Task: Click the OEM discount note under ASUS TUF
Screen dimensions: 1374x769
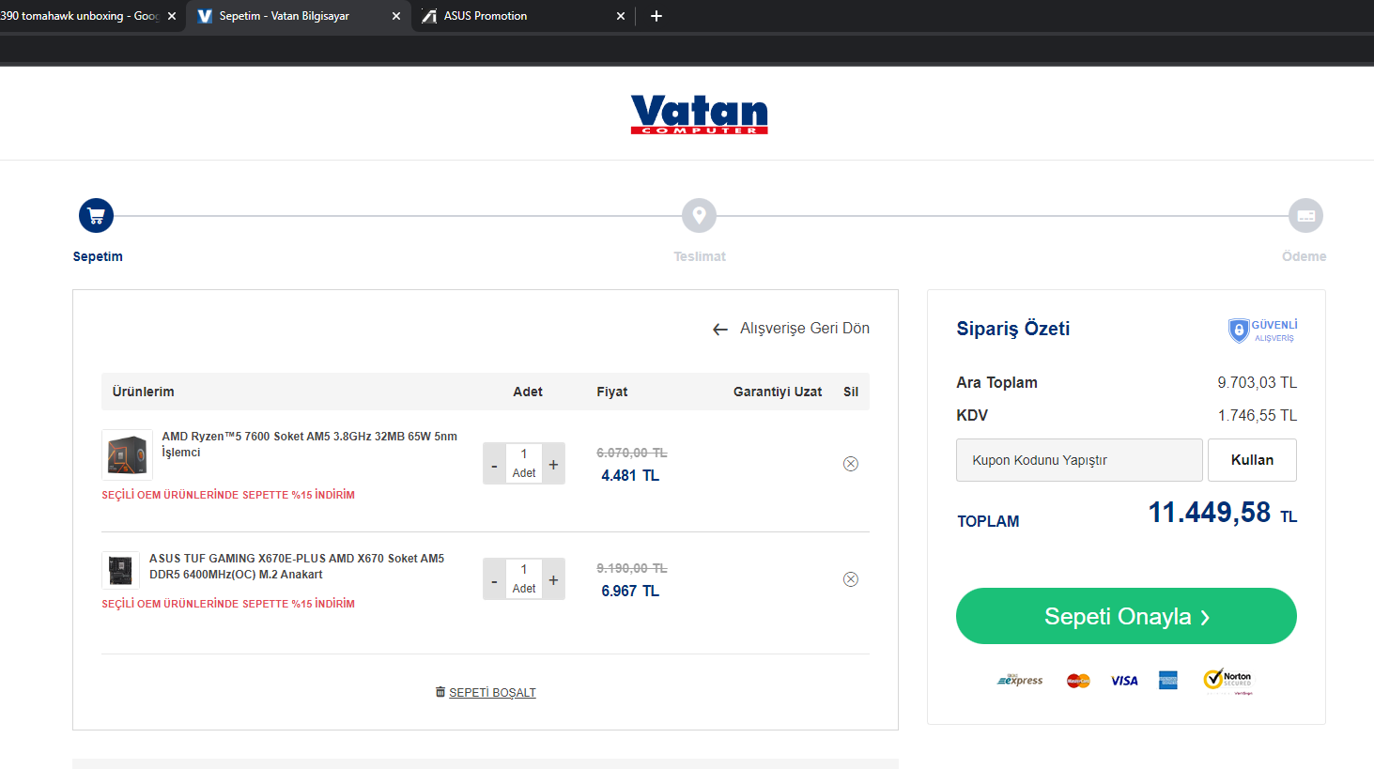Action: (x=228, y=604)
